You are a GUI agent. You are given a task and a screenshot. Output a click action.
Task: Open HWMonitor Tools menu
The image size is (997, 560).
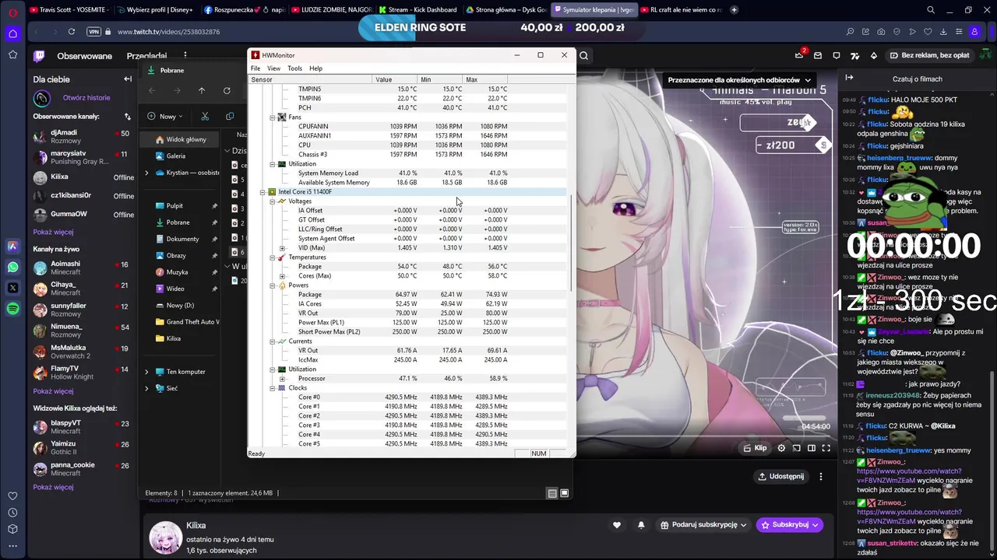294,68
